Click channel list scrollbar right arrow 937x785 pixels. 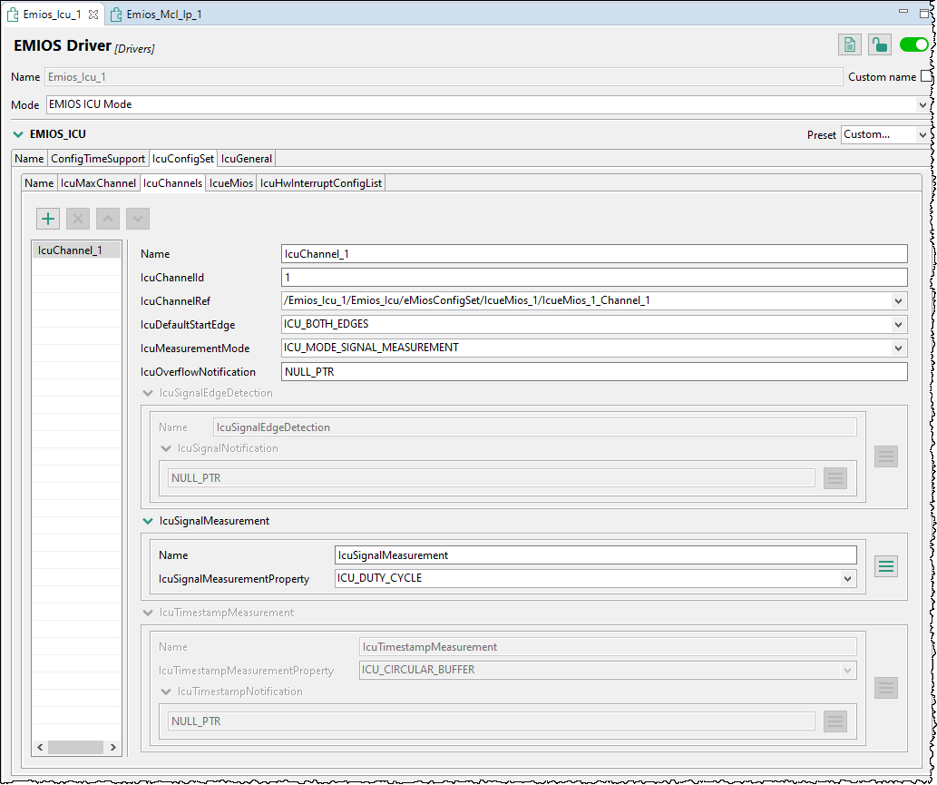click(113, 747)
